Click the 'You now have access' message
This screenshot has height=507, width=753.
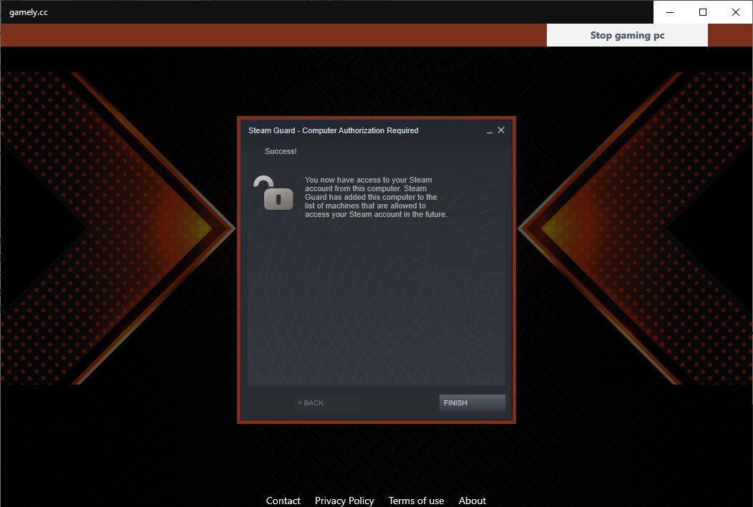click(x=376, y=197)
